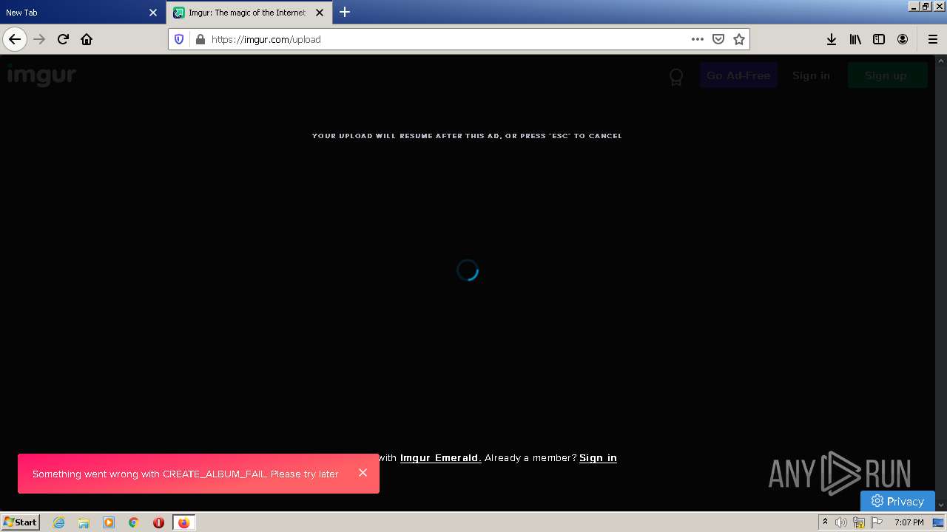Reload the current Imgur page

(x=63, y=39)
